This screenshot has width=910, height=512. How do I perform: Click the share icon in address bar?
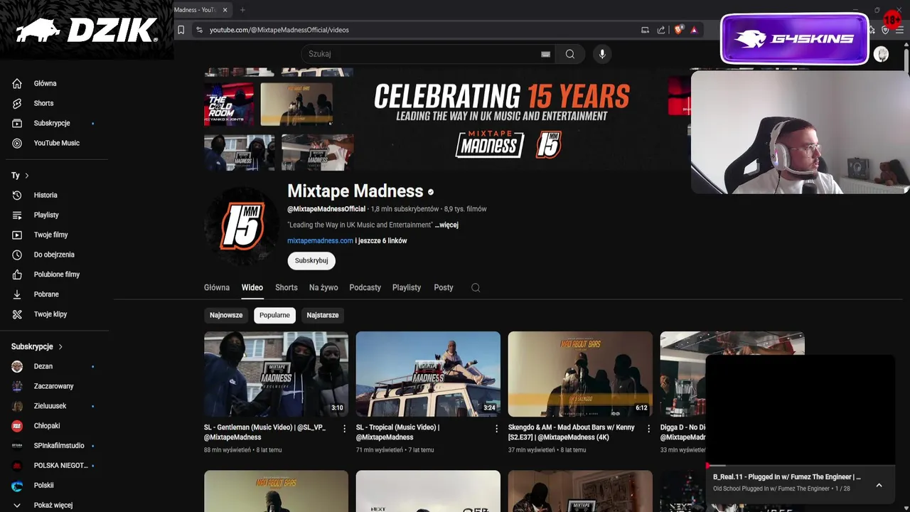(x=661, y=30)
